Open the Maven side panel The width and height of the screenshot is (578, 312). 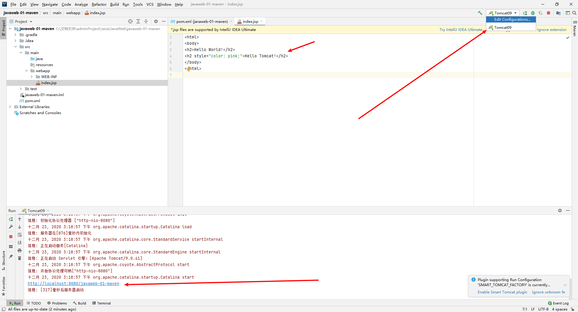[x=575, y=28]
